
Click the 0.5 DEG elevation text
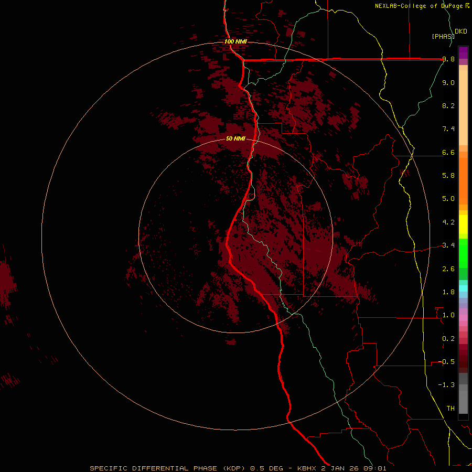(x=267, y=468)
